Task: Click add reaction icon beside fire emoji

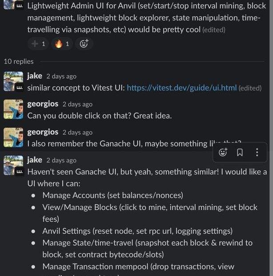Action: [x=84, y=44]
